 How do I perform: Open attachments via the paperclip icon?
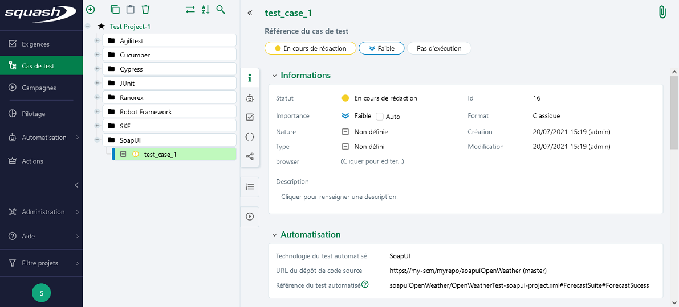click(662, 13)
